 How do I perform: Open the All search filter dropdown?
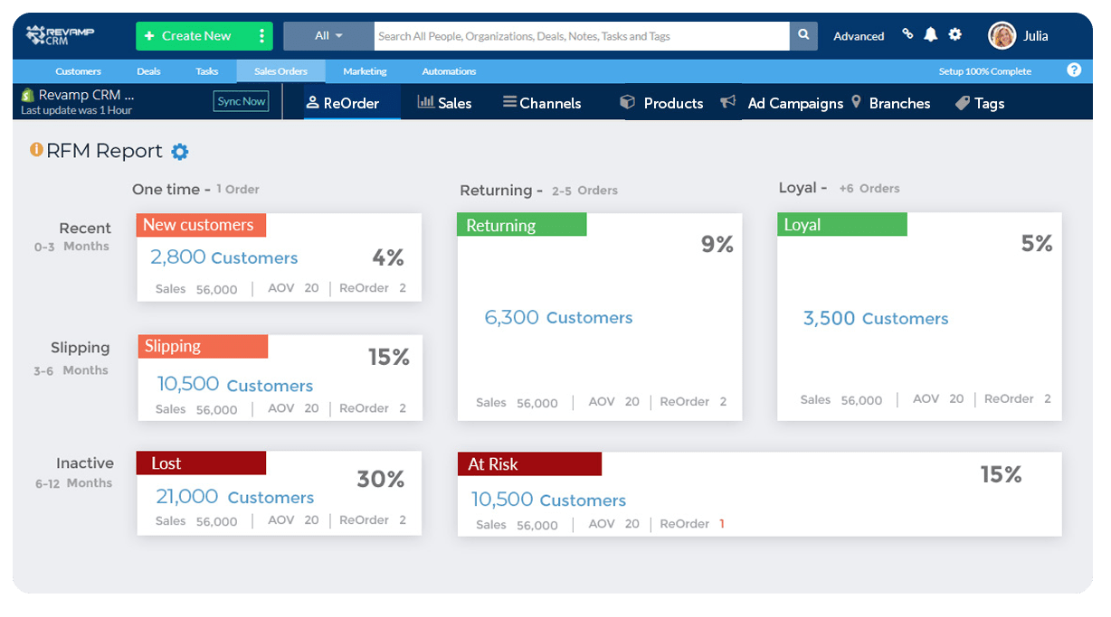328,36
